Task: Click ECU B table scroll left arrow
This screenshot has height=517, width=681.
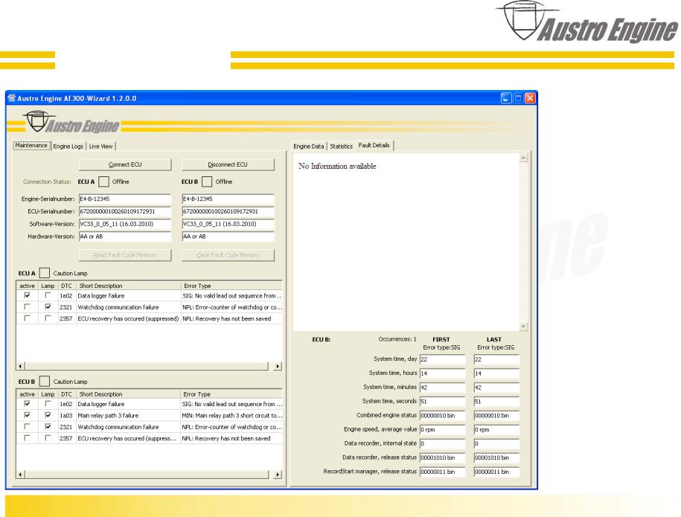Action: pyautogui.click(x=20, y=475)
